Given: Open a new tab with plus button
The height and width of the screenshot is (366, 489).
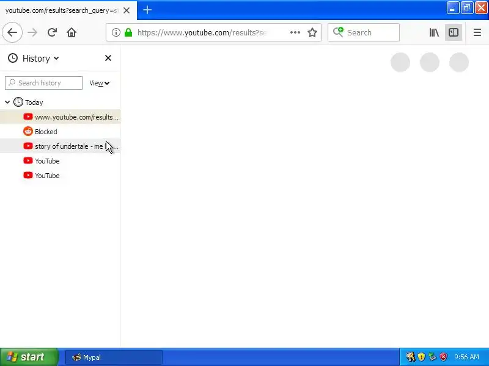Looking at the screenshot, I should 147,10.
